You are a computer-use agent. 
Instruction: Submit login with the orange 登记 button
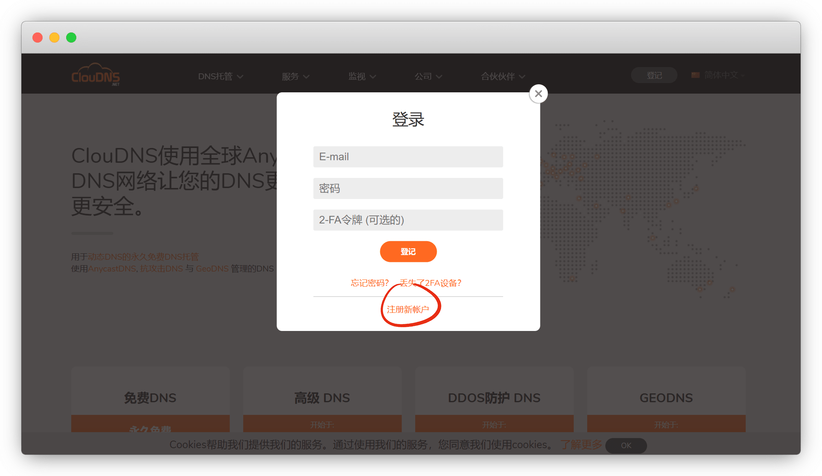pyautogui.click(x=408, y=252)
